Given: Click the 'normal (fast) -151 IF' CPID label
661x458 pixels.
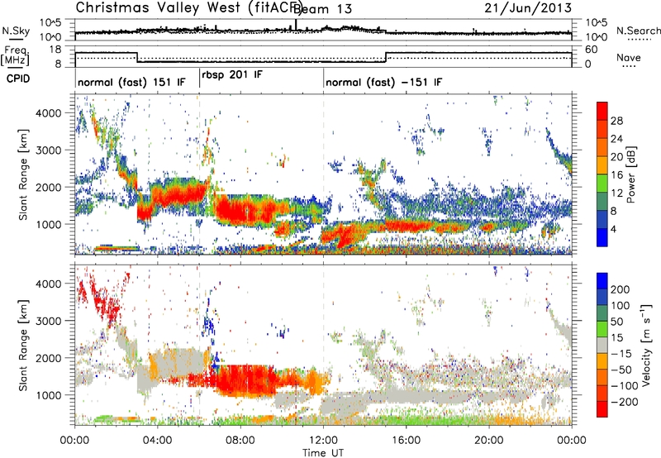Looking at the screenshot, I should click(x=383, y=82).
